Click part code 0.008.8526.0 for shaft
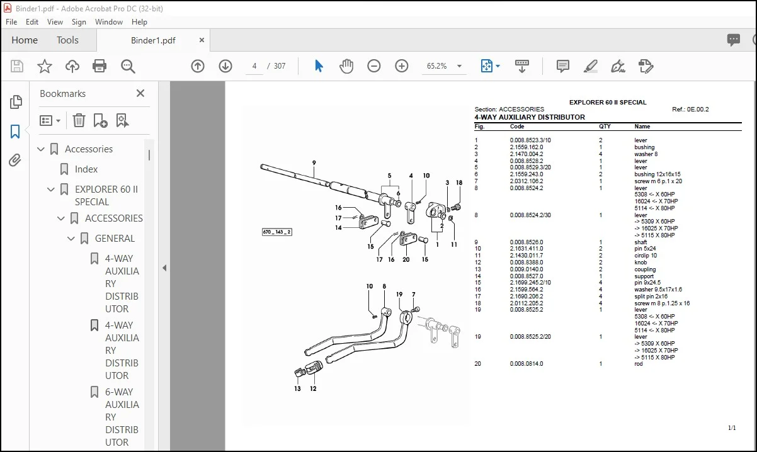The image size is (757, 452). 526,242
